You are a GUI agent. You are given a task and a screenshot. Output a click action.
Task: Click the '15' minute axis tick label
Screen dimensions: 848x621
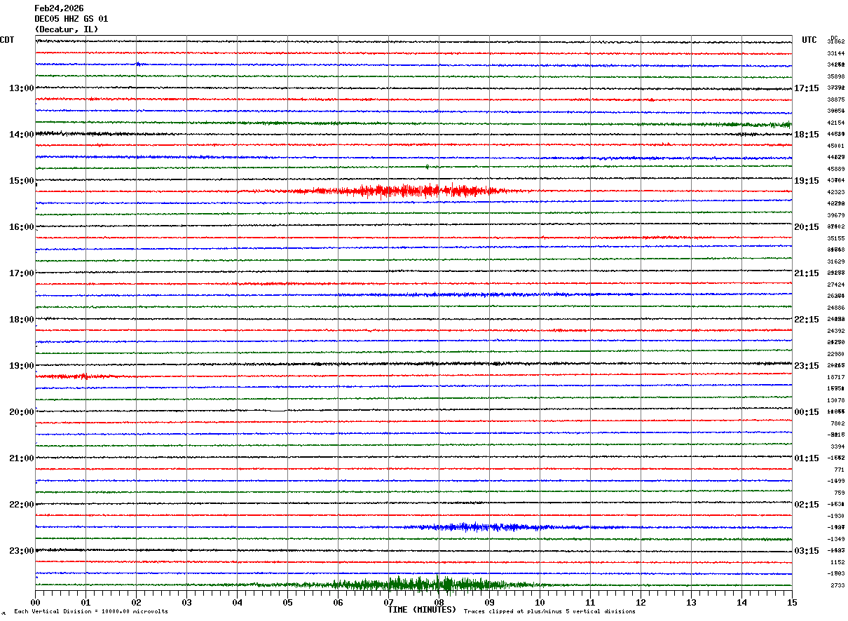point(792,602)
